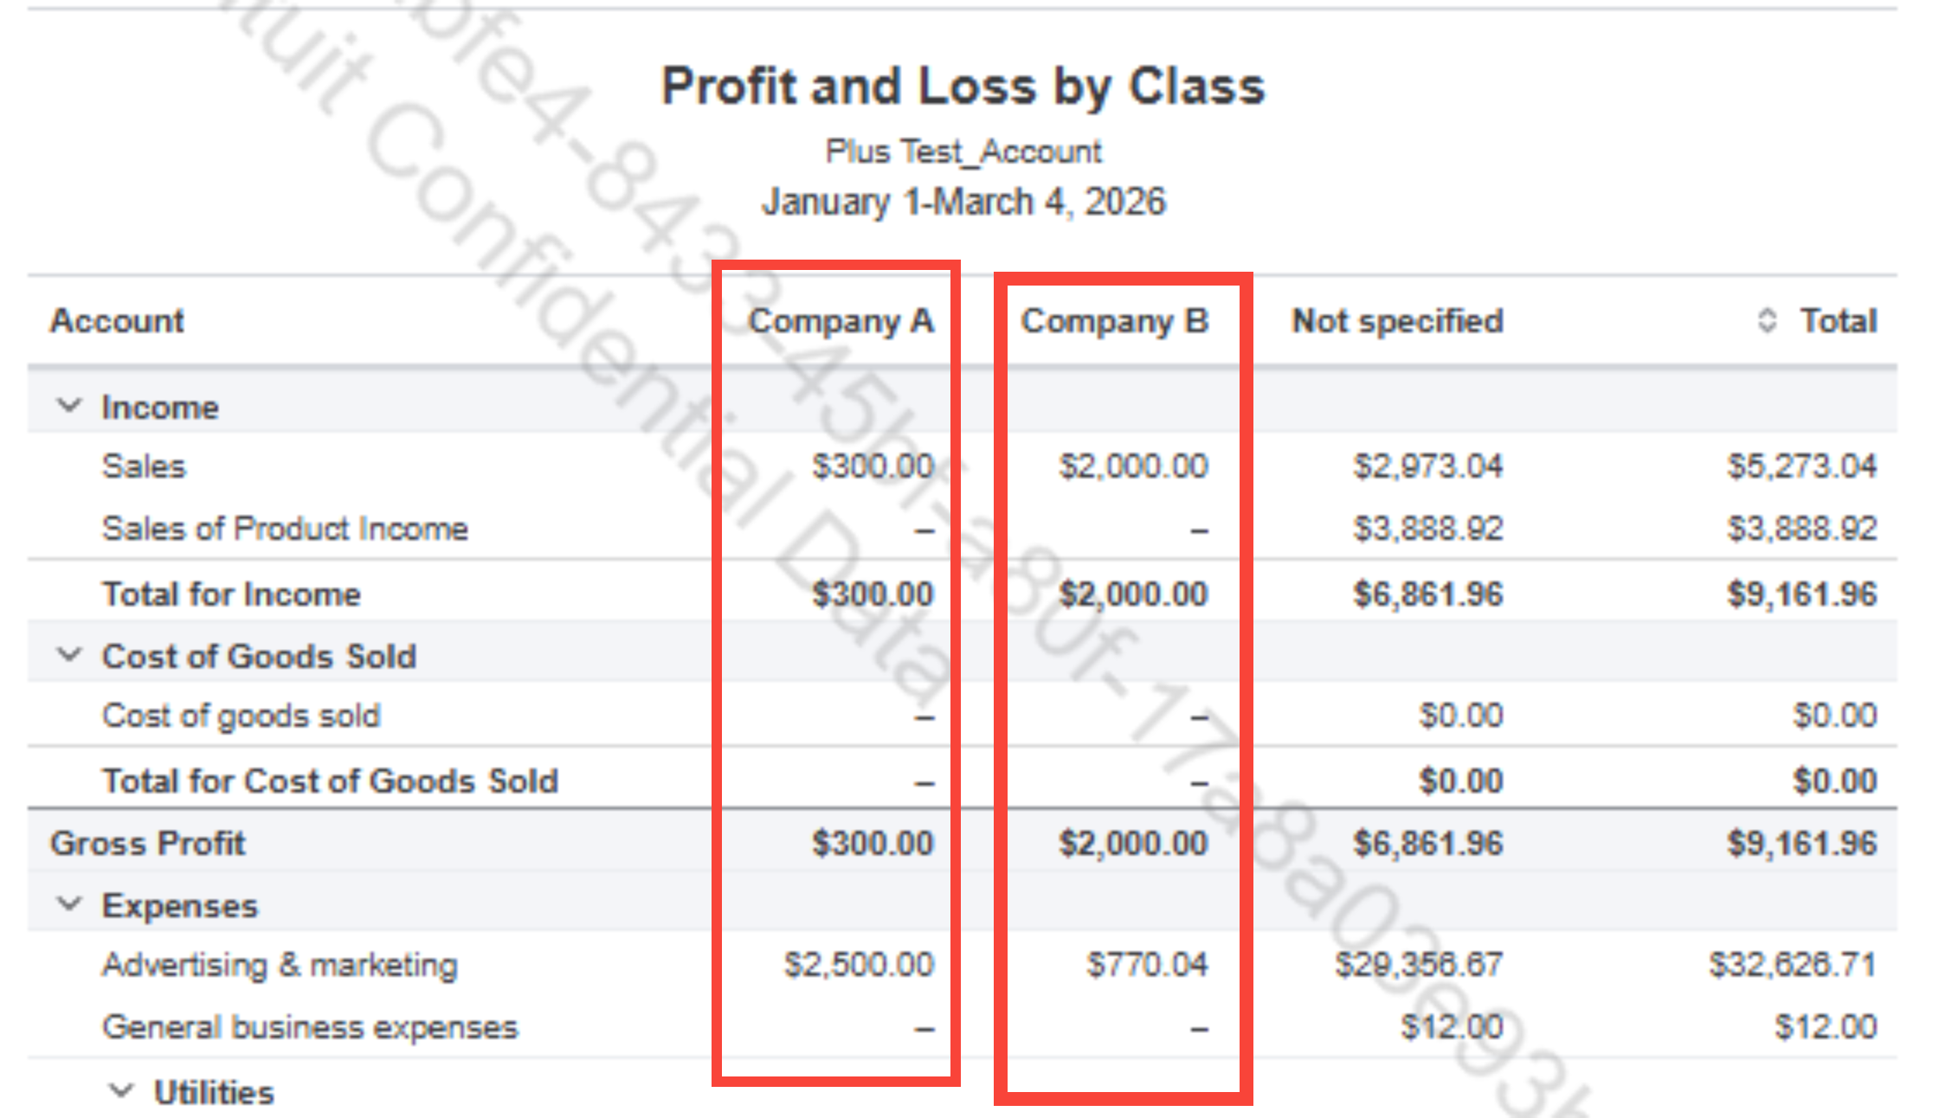The width and height of the screenshot is (1939, 1118).
Task: Click the sort icon beside Total header
Action: (1767, 321)
